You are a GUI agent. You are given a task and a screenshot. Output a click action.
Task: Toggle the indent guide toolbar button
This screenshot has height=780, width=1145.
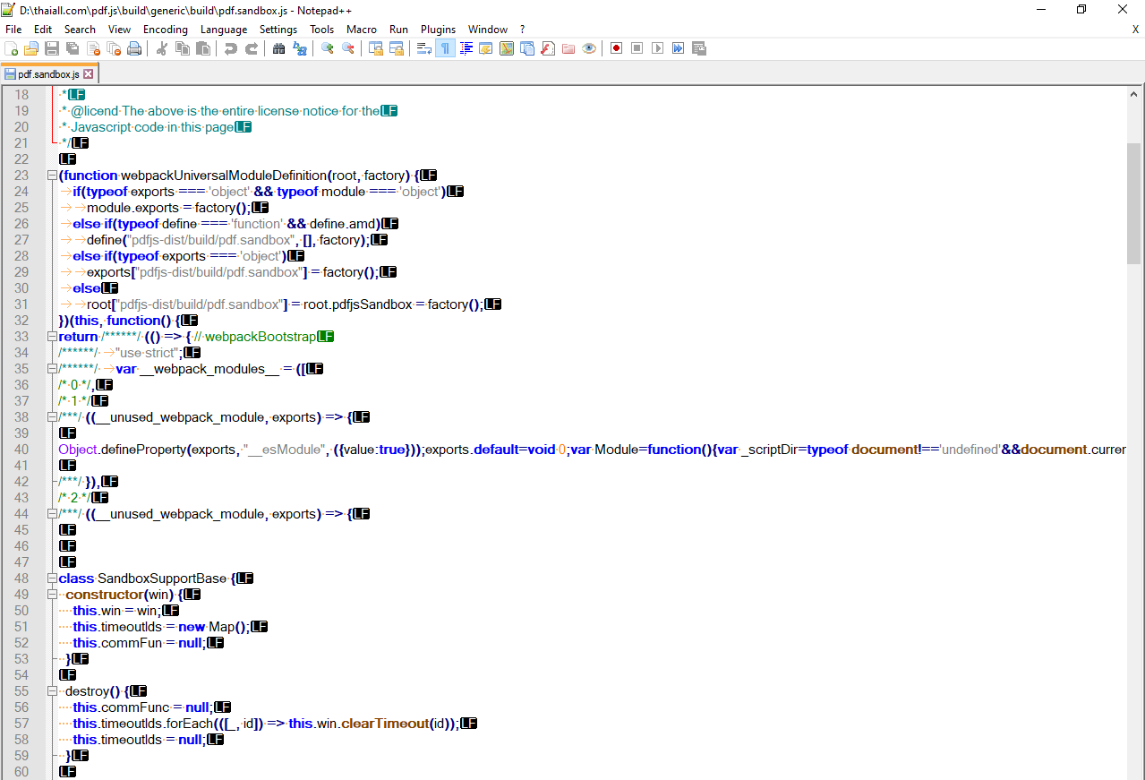tap(466, 48)
